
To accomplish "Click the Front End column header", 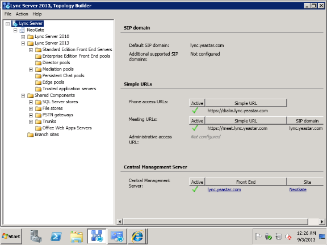I will point(246,182).
